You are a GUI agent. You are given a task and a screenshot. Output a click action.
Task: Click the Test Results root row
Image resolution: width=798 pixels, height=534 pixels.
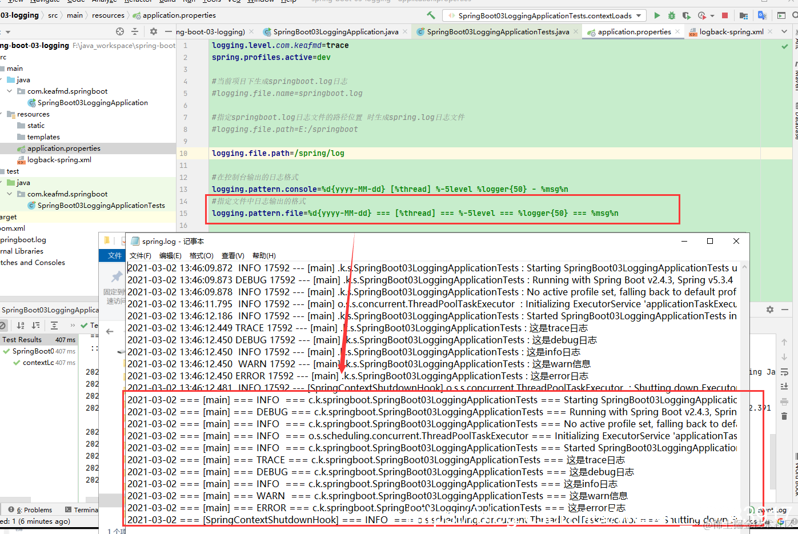pos(38,340)
